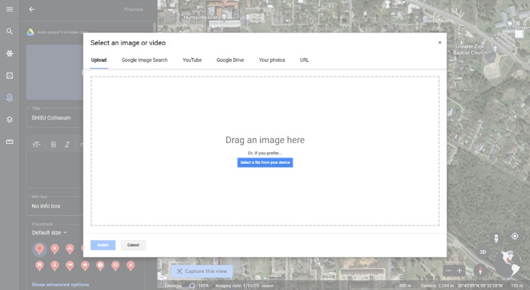
Task: Switch to the YouTube tab
Action: click(192, 60)
